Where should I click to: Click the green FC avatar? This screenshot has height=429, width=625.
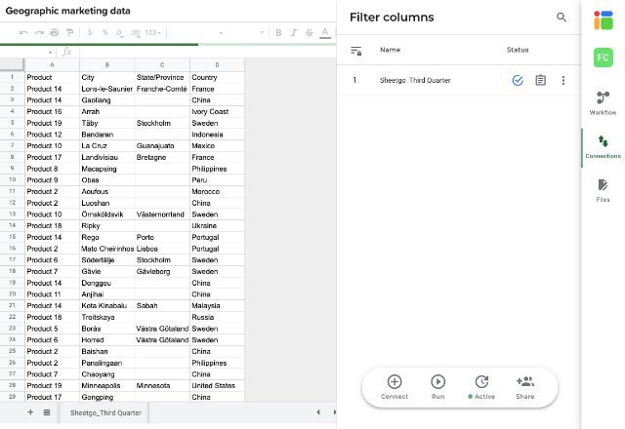tap(604, 58)
